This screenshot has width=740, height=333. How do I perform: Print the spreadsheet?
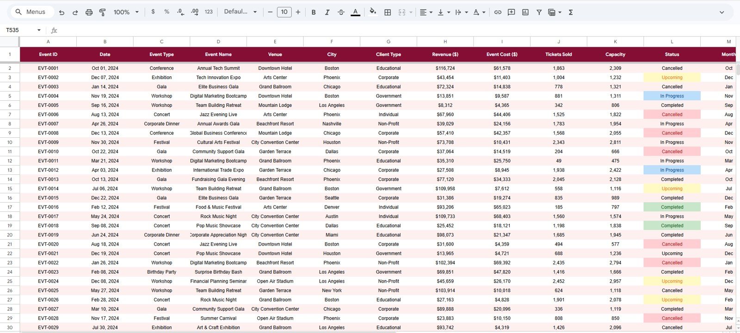[x=89, y=12]
